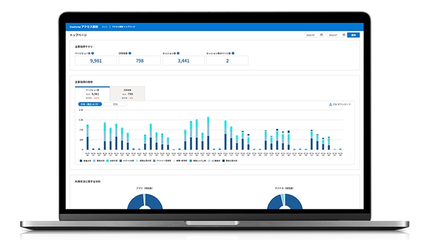Toggle the サポート本部 legend swatch
The image size is (428, 240).
121,161
